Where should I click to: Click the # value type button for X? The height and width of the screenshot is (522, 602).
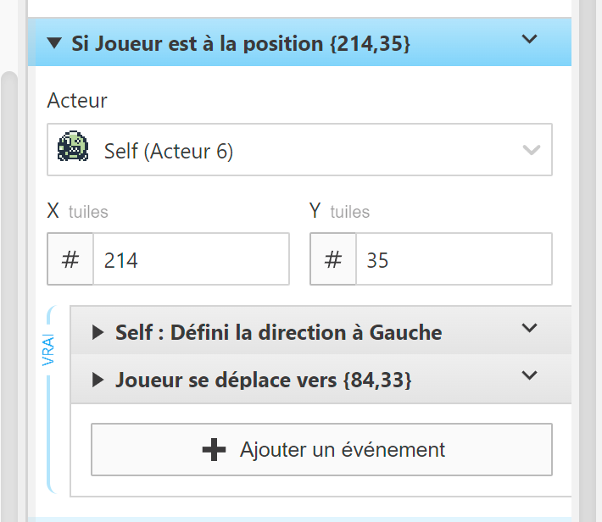pyautogui.click(x=70, y=259)
